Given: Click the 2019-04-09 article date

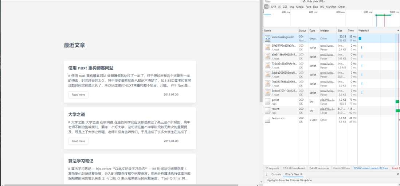Looking at the screenshot, I should (x=171, y=141).
